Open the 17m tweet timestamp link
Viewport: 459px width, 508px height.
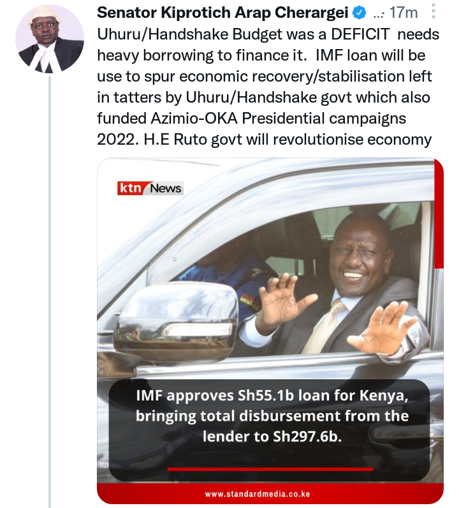pos(404,13)
